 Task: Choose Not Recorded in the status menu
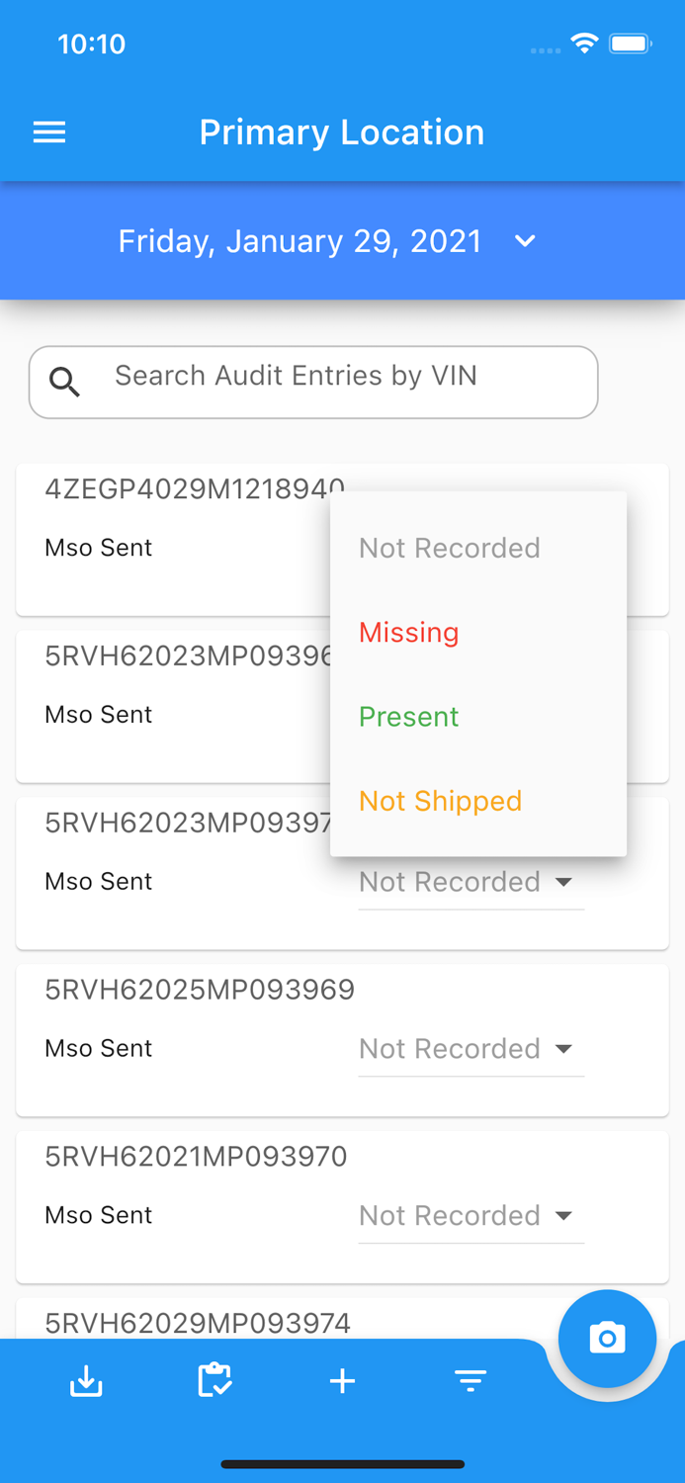[x=449, y=548]
